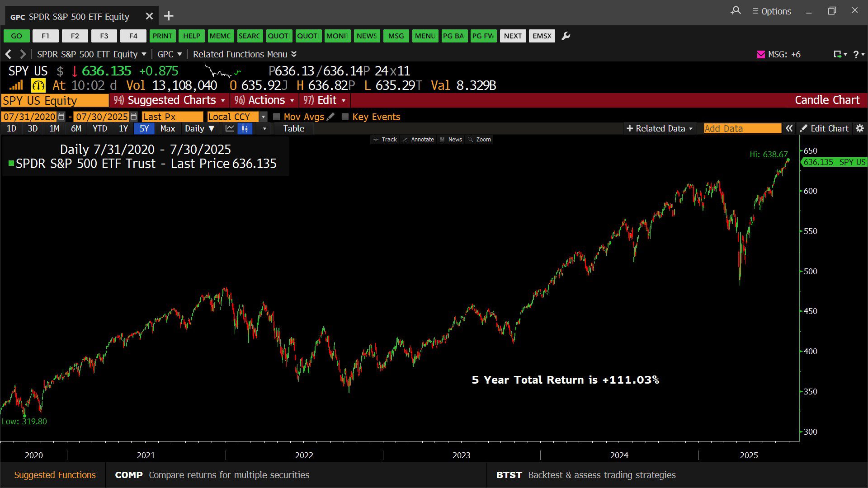Open chart settings gear icon
Image resolution: width=868 pixels, height=488 pixels.
pos(860,128)
